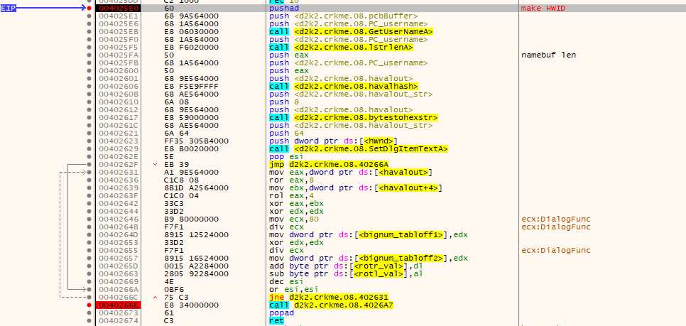Image resolution: width=686 pixels, height=326 pixels.
Task: Select mov bignum_tabloff2, edx instruction
Action: coord(369,259)
